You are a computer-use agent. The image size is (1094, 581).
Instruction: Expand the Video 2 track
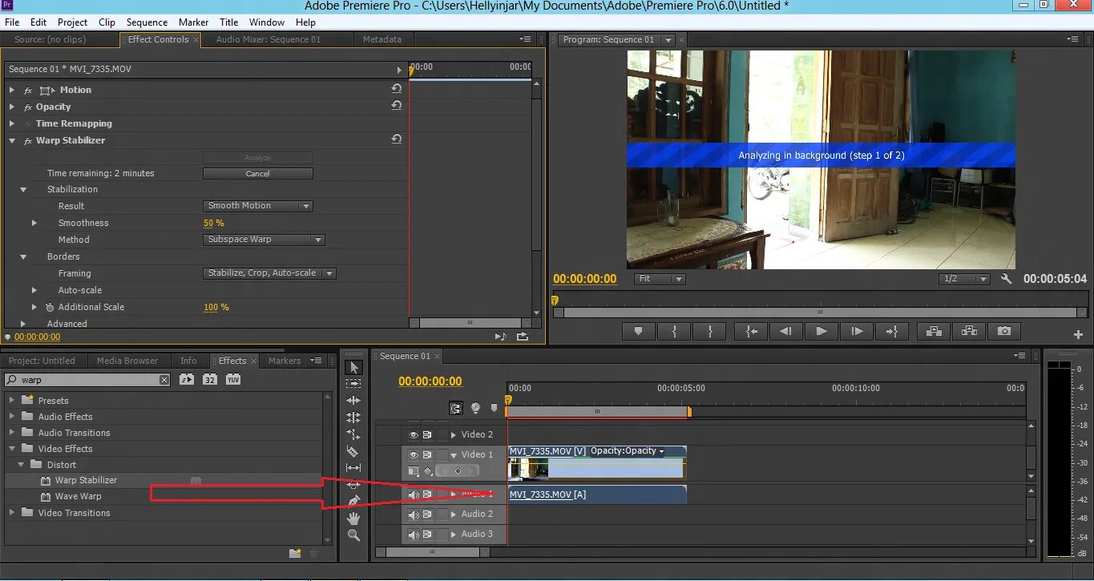point(454,434)
